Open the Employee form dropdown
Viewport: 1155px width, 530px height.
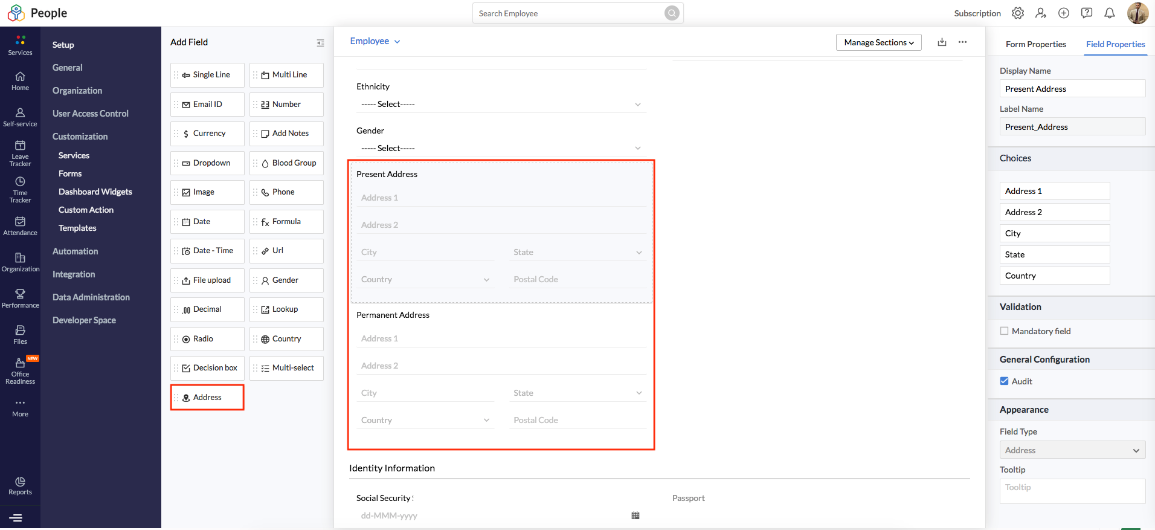tap(375, 41)
